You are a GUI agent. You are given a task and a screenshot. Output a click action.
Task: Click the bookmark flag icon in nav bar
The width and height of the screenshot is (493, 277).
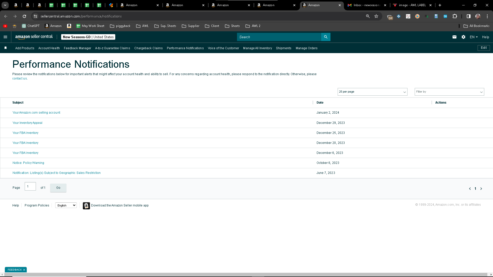point(6,48)
